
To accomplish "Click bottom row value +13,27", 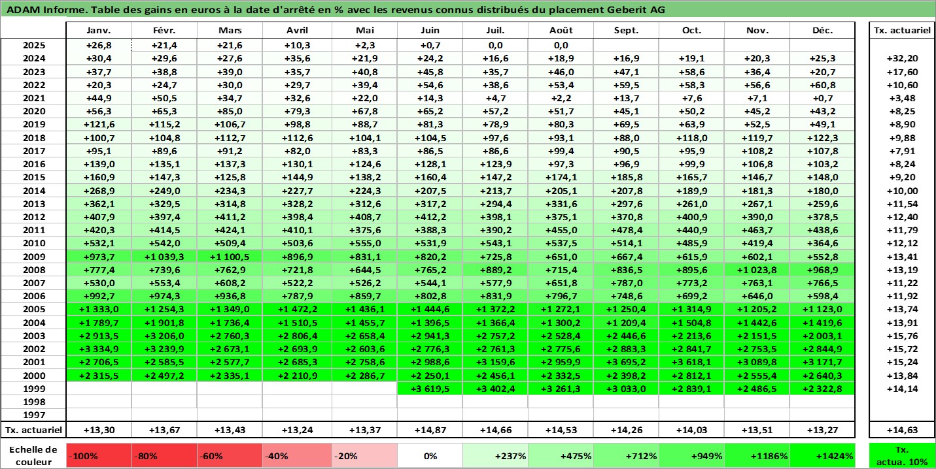I will click(823, 430).
